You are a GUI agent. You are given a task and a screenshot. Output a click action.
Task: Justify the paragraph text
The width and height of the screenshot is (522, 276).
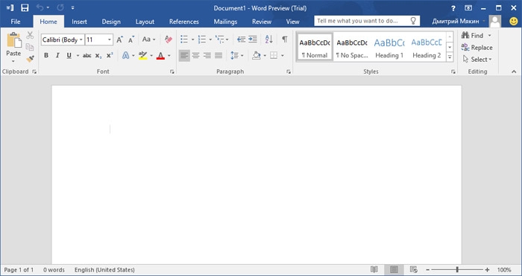point(218,55)
